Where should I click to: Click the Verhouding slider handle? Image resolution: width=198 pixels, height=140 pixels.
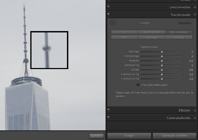[x=162, y=66]
